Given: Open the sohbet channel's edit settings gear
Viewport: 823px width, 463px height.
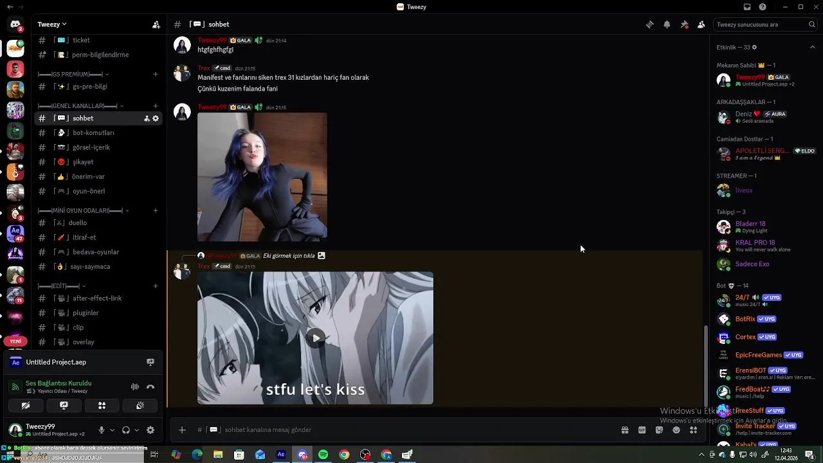Looking at the screenshot, I should point(156,118).
